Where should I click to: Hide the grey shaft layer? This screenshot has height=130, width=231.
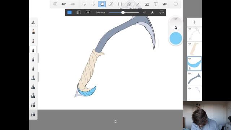point(189,74)
